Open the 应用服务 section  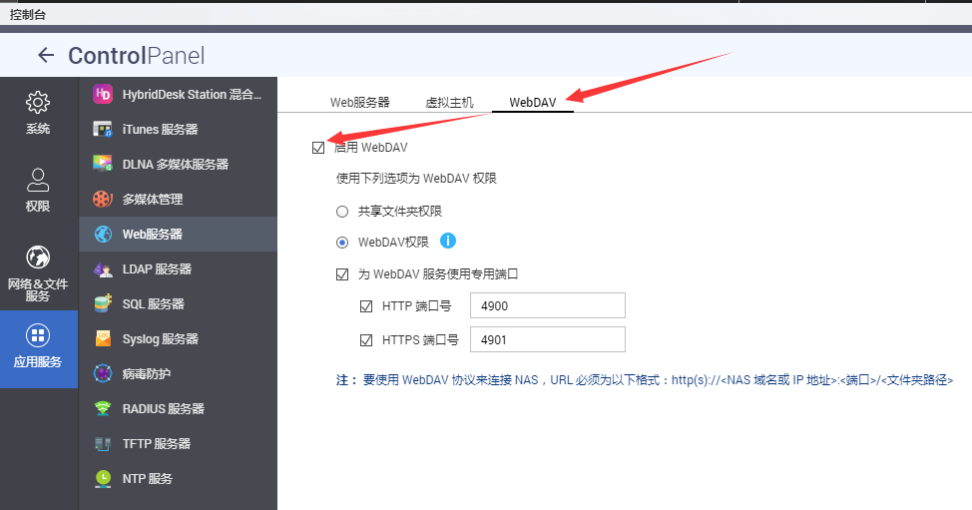38,349
